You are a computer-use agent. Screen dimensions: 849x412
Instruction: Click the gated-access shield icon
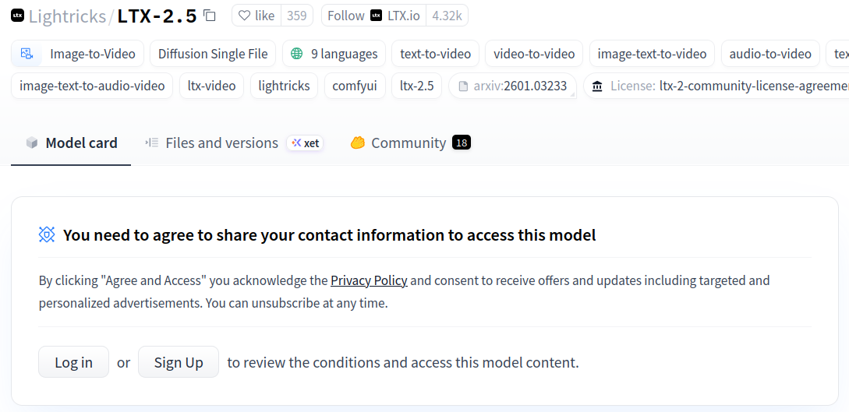tap(47, 234)
